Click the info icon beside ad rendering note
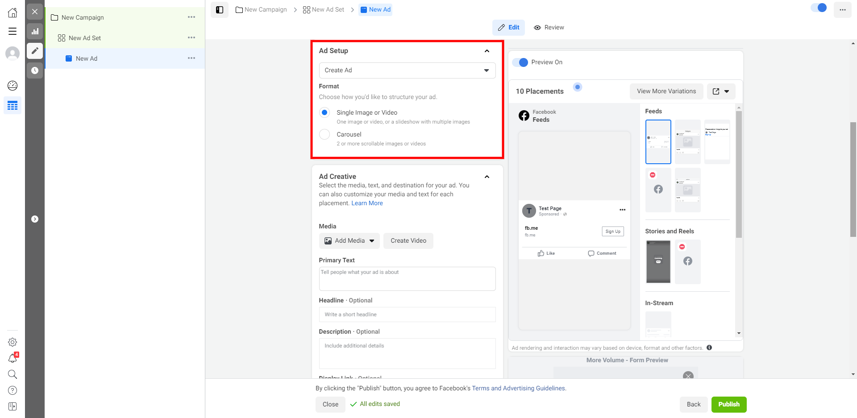The width and height of the screenshot is (857, 418). click(709, 348)
